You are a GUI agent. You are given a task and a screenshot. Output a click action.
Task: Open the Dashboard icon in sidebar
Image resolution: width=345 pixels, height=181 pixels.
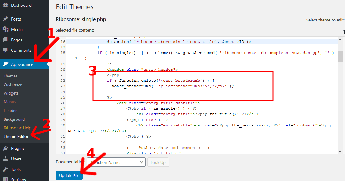tap(5, 5)
